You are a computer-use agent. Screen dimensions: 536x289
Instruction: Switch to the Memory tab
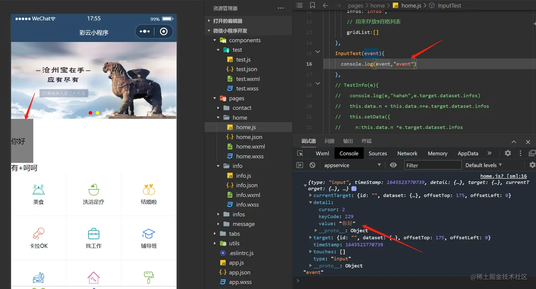coord(437,153)
